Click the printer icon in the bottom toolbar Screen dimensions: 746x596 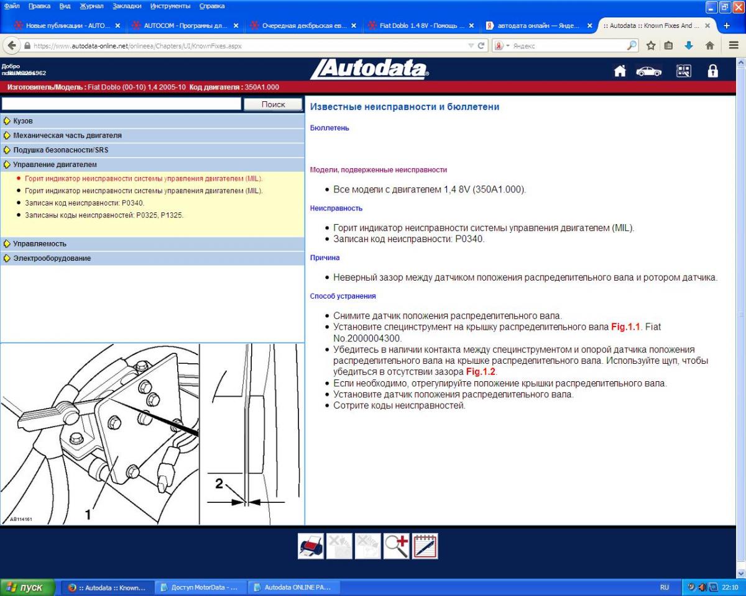(311, 546)
